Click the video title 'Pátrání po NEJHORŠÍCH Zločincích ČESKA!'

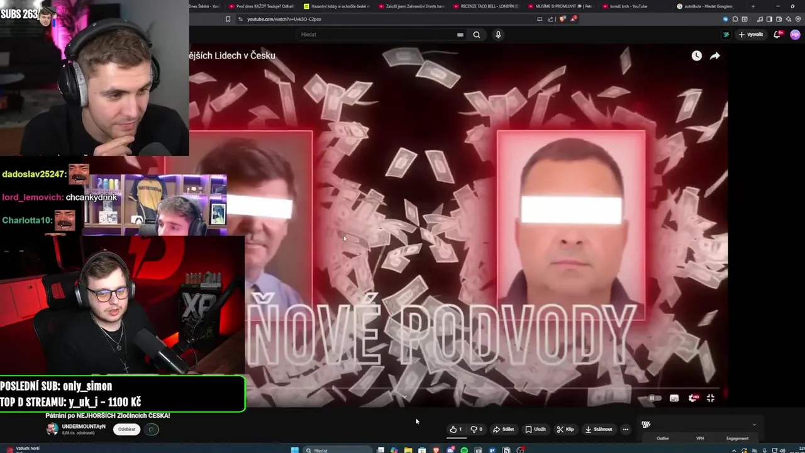click(108, 416)
